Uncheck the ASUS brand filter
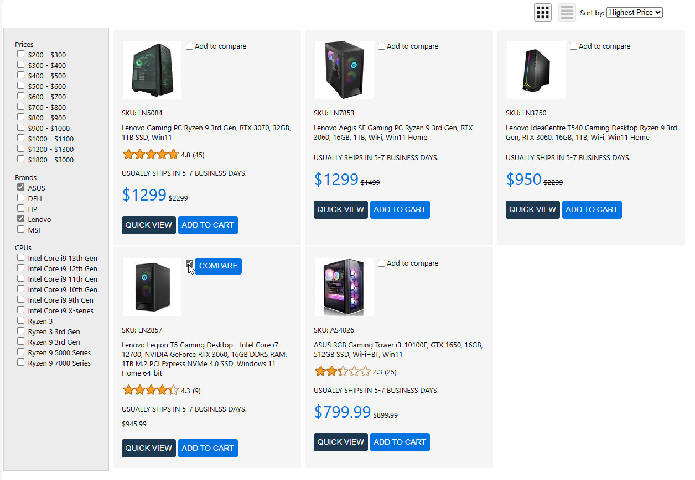695x480 pixels. click(21, 188)
